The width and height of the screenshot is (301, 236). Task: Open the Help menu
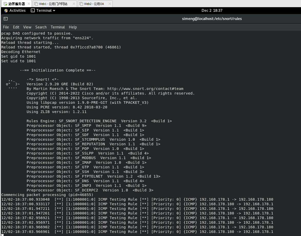(73, 27)
